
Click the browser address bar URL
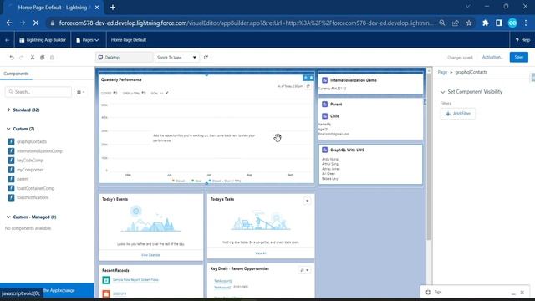click(246, 23)
